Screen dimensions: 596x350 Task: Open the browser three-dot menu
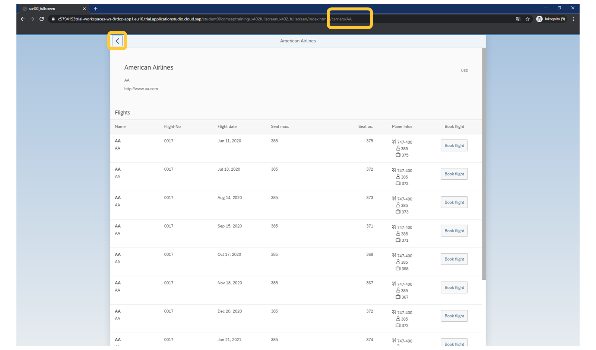(573, 19)
